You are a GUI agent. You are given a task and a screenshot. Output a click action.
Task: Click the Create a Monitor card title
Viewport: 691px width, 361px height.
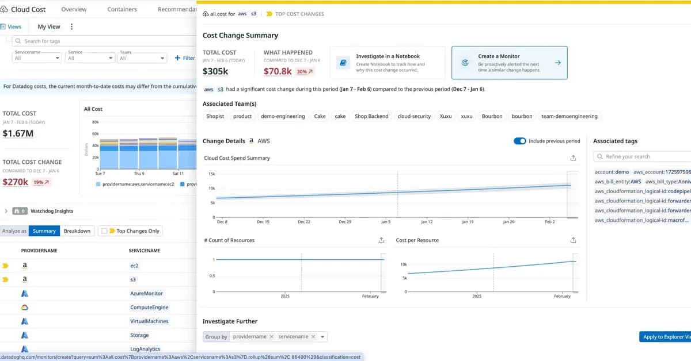(x=499, y=56)
